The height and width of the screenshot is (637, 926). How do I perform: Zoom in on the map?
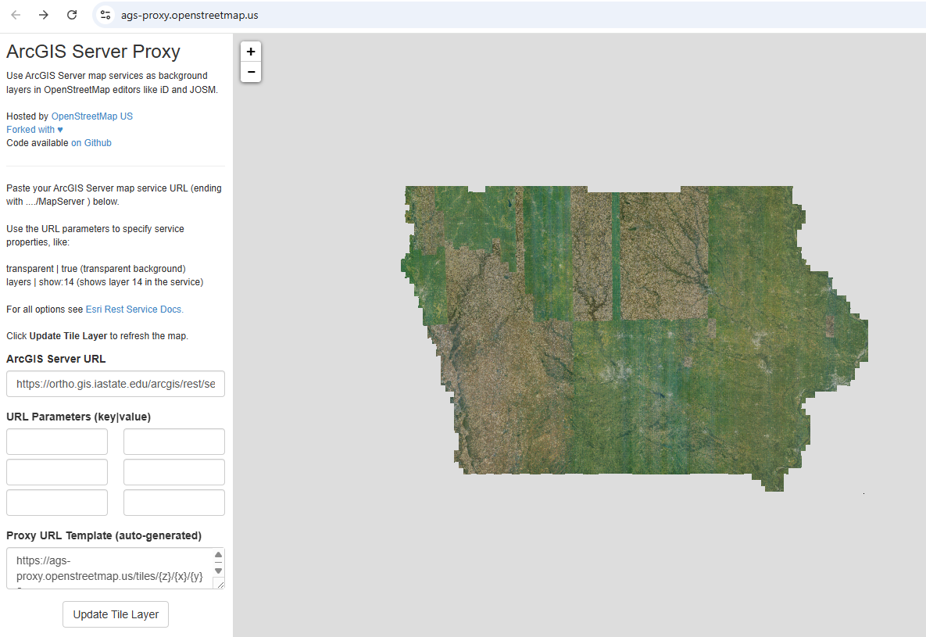click(x=251, y=52)
